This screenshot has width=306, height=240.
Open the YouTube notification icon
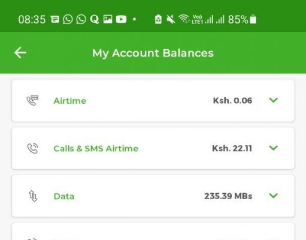(121, 19)
